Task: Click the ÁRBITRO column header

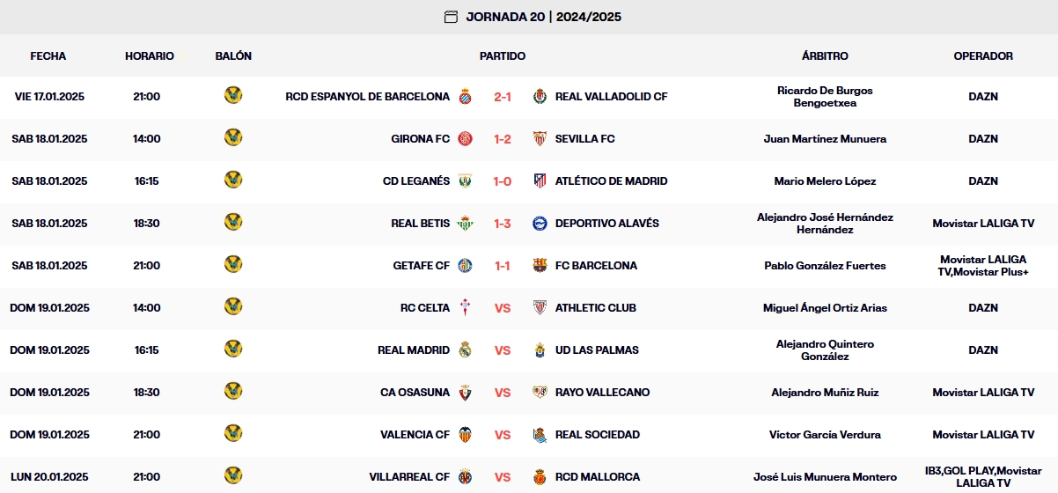Action: [825, 55]
